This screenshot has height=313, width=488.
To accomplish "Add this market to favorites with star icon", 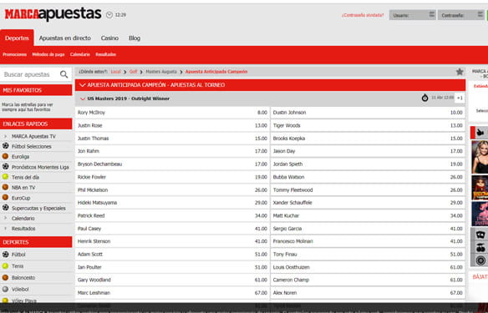I will (460, 72).
